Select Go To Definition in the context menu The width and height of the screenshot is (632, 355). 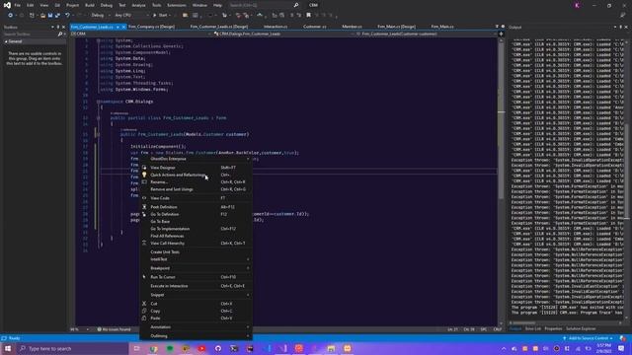click(196, 214)
